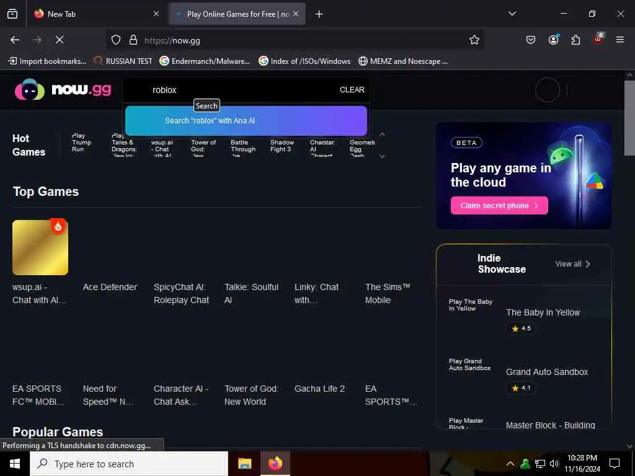Open Ace Defender game

pos(110,288)
